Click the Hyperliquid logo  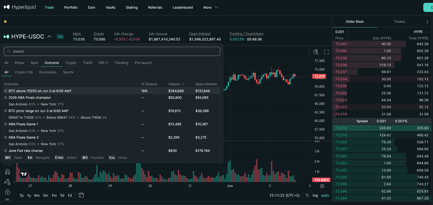tap(20, 7)
